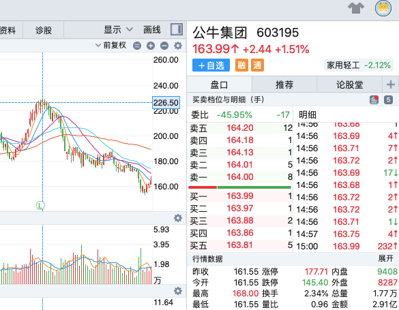
Task: Open the 诊股 tab
Action: pyautogui.click(x=44, y=30)
